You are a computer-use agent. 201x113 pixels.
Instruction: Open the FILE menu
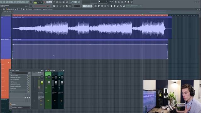click(1, 2)
